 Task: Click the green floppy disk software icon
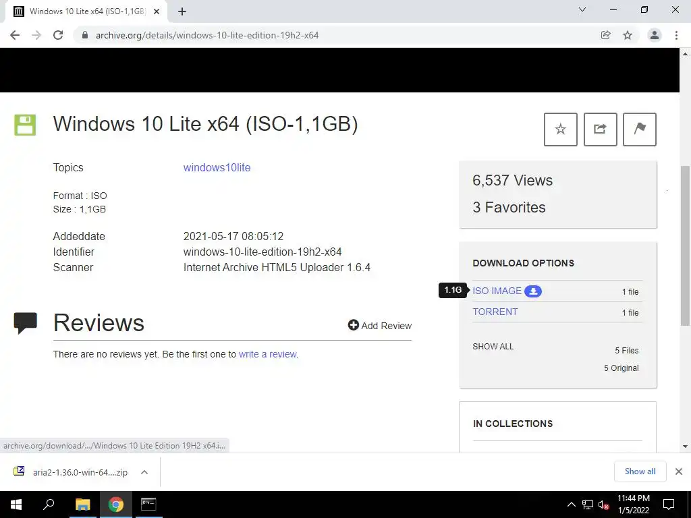point(25,125)
